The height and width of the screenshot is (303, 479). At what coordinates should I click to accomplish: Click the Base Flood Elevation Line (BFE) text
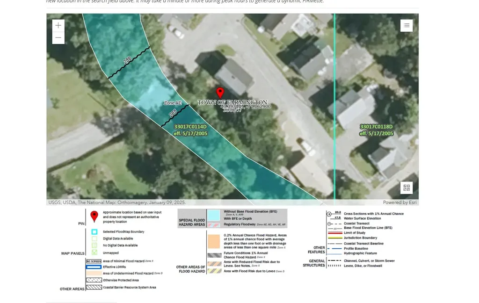tap(368, 228)
